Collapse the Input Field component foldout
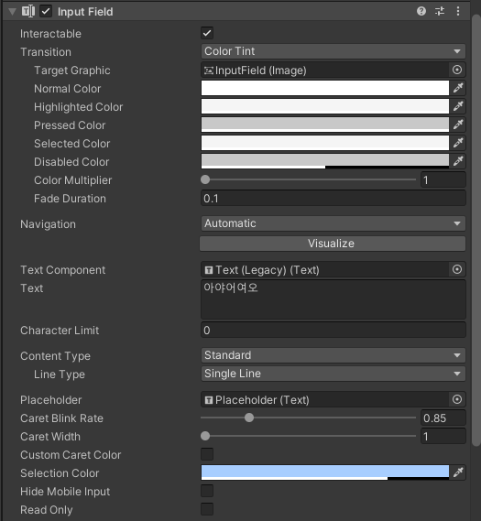 12,12
